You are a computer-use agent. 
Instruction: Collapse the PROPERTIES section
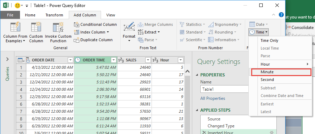(x=197, y=75)
